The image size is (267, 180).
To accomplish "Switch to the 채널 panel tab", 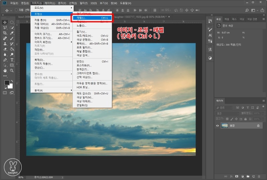I will (227, 19).
